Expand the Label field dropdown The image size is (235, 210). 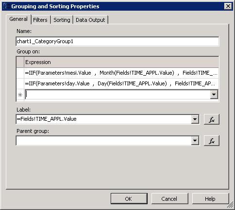(195, 119)
